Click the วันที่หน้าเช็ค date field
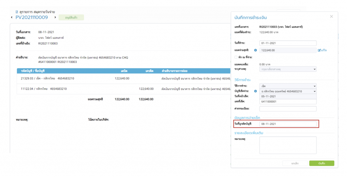This screenshot has height=177, width=347. point(288,96)
